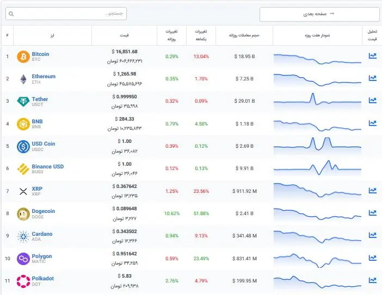Open the Binance USD name link
The height and width of the screenshot is (295, 382).
click(x=48, y=166)
